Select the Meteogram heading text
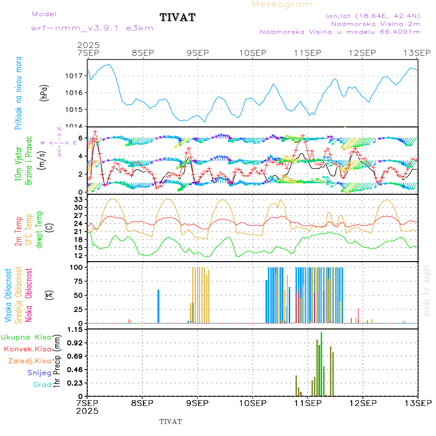The height and width of the screenshot is (436, 436). [x=282, y=4]
